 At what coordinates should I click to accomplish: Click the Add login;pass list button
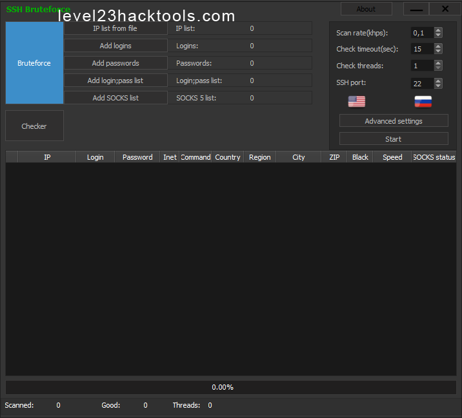point(115,81)
